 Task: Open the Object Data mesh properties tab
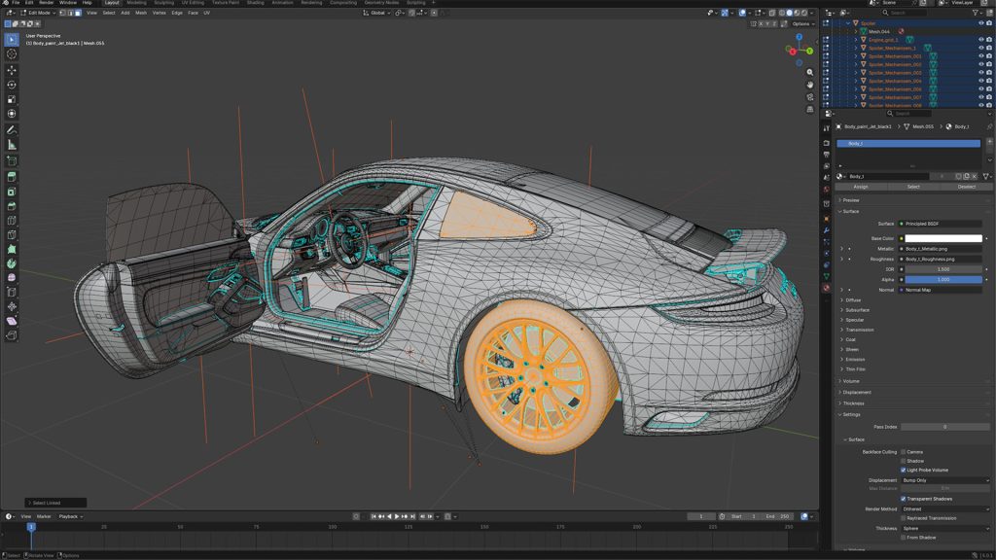[827, 276]
